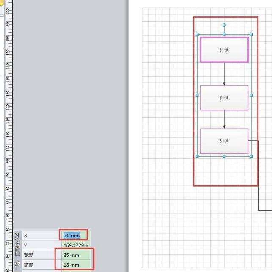Click the left-middle selection resize handle
The height and width of the screenshot is (272, 272).
(x=197, y=95)
